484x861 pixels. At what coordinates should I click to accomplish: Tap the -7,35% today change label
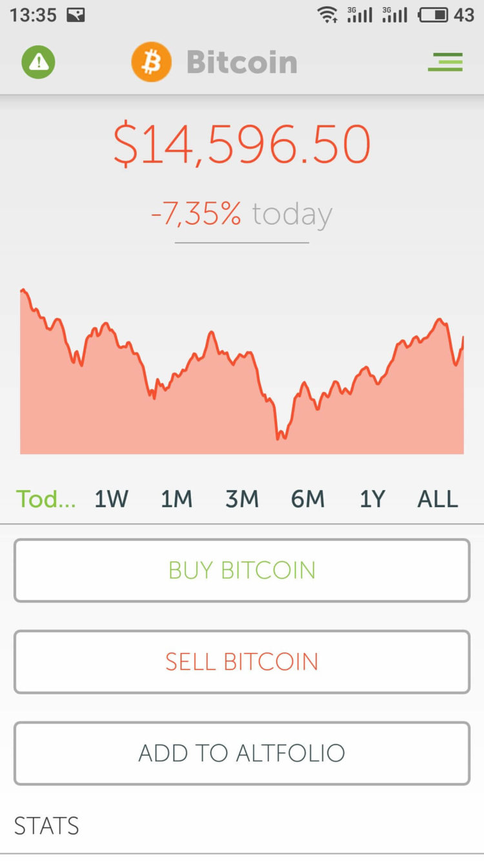241,214
